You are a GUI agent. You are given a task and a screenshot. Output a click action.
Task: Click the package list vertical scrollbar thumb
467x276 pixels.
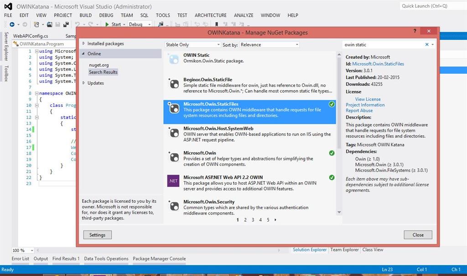point(339,103)
